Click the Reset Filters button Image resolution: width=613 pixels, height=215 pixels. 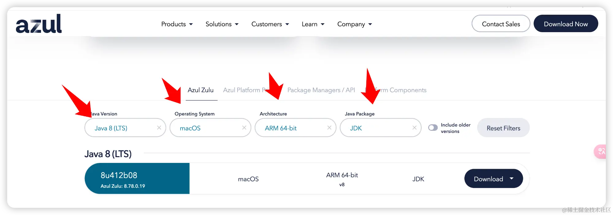[x=503, y=128]
